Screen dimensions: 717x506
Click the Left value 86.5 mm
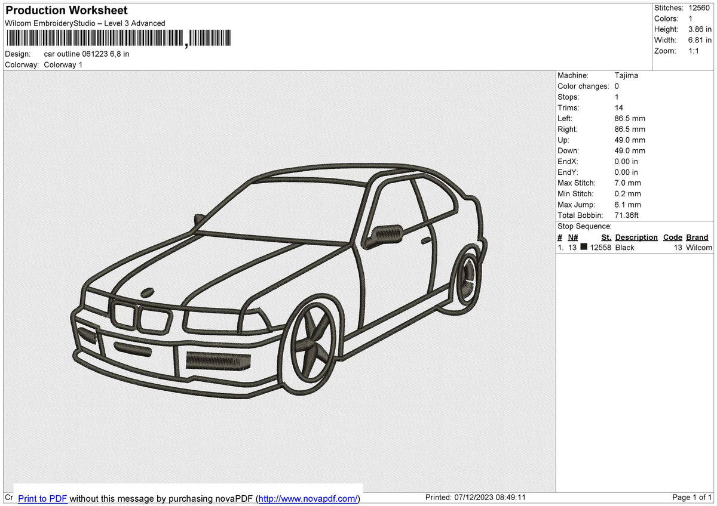point(630,118)
